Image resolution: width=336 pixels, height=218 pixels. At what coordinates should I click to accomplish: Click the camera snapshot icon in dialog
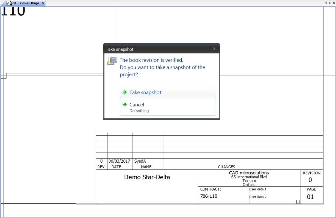coord(112,61)
